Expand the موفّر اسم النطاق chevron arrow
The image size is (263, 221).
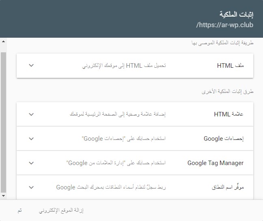(32, 187)
